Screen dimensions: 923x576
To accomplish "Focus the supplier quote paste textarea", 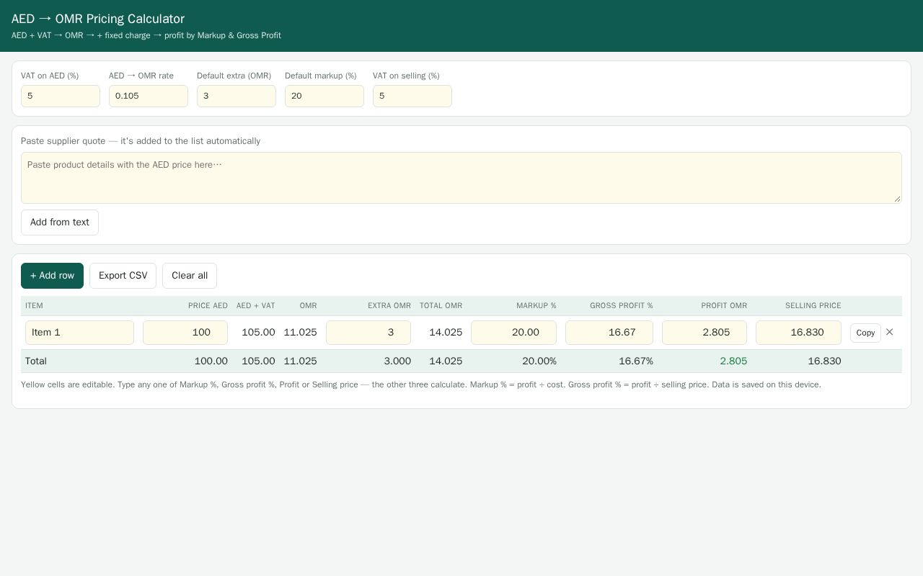I will [461, 178].
